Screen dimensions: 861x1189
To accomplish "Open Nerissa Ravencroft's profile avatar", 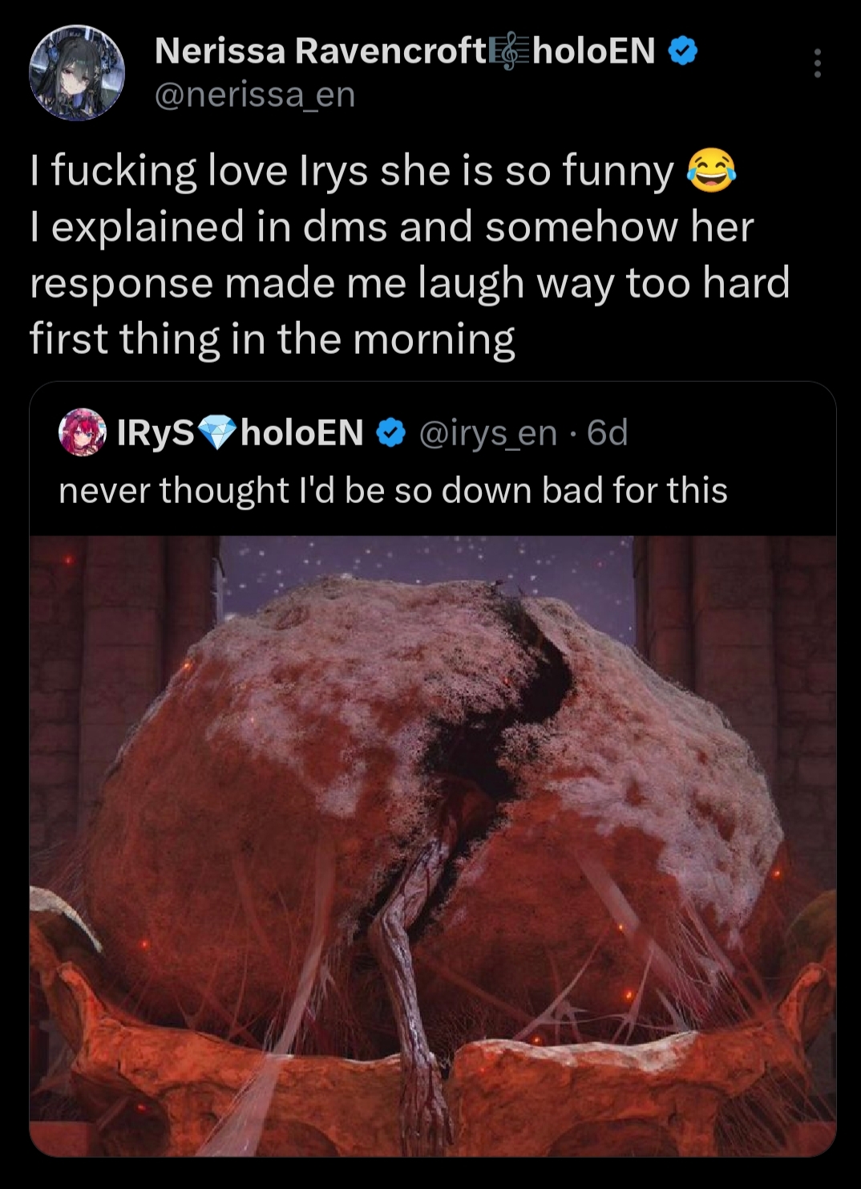I will [77, 72].
